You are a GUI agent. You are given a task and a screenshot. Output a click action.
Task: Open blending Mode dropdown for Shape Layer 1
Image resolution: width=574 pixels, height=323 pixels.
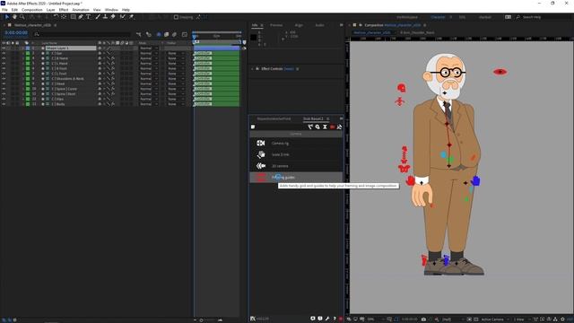(x=148, y=48)
